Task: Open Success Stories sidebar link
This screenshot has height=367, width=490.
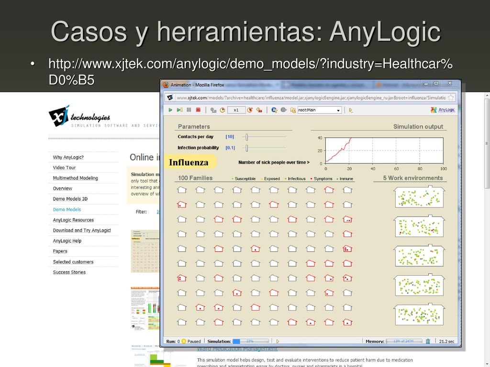Action: point(69,272)
